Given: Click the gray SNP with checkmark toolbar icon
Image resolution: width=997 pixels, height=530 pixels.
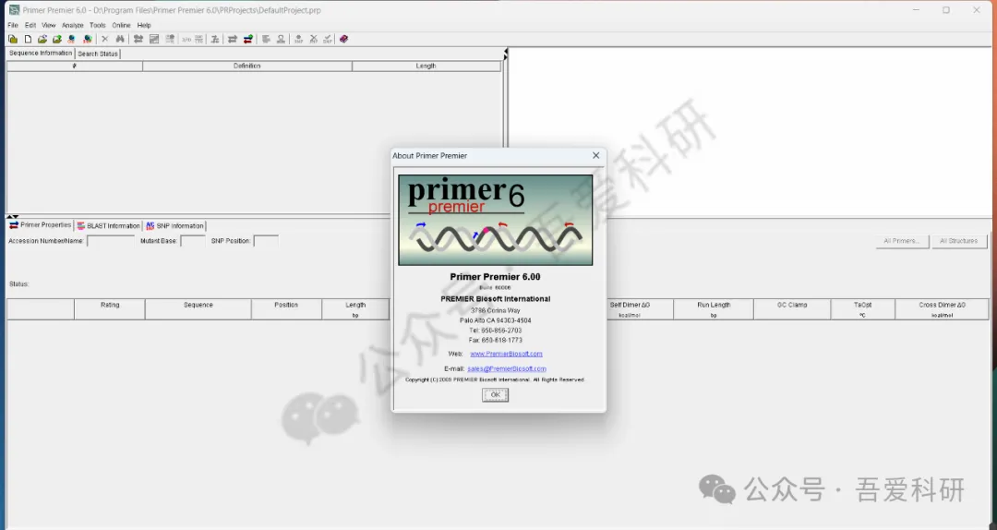Looking at the screenshot, I should (328, 40).
